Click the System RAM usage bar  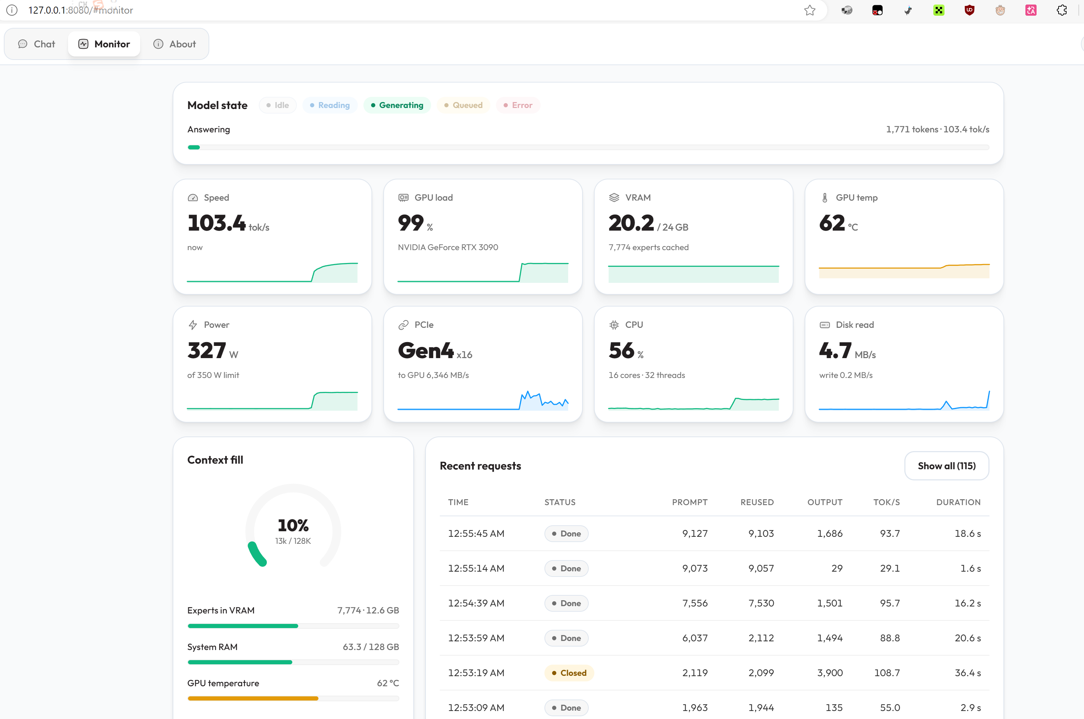coord(293,662)
